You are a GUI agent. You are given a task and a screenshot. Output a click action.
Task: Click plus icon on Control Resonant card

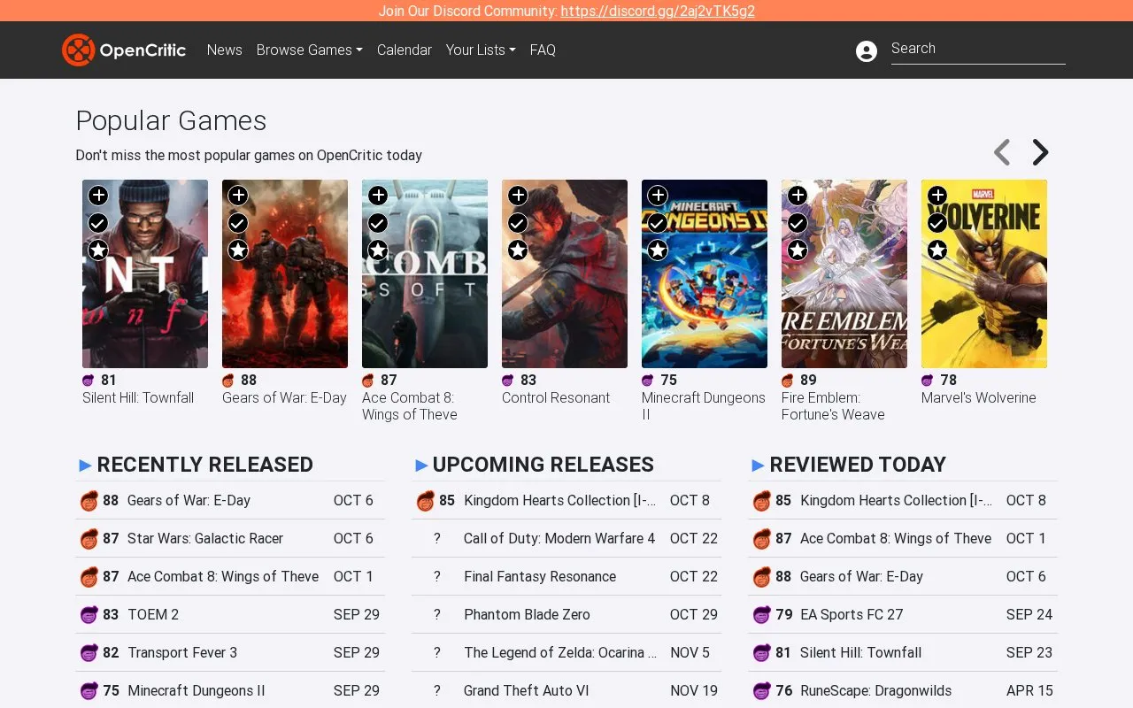518,196
